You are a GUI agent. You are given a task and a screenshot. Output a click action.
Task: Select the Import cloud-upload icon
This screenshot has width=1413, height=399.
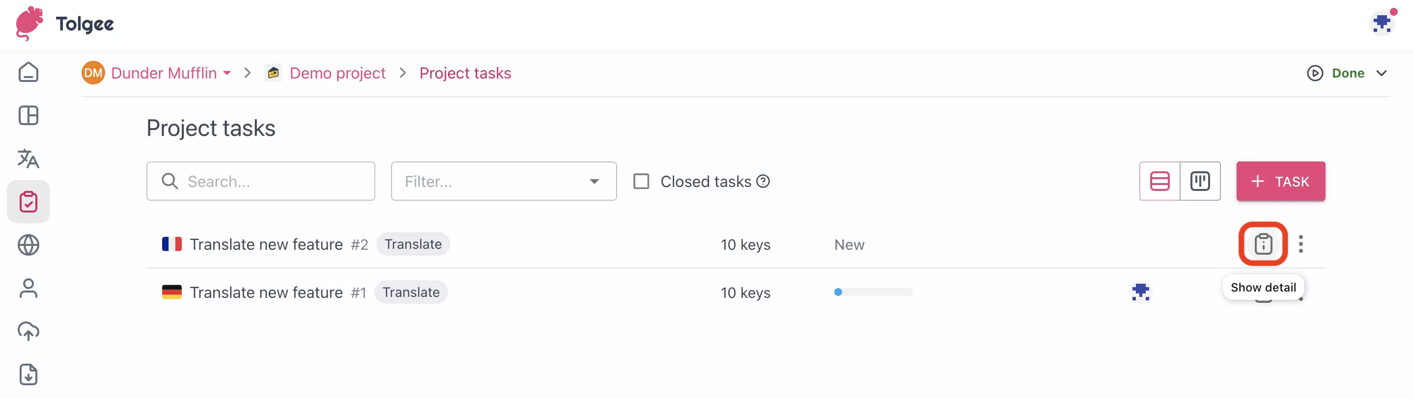pos(28,330)
